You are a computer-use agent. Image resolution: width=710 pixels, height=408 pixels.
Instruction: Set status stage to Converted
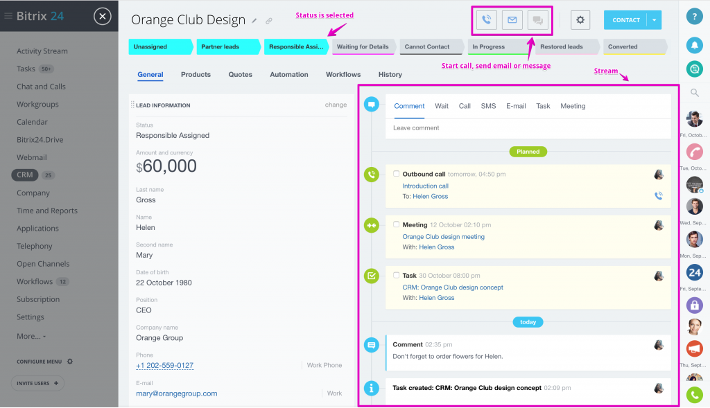click(635, 46)
